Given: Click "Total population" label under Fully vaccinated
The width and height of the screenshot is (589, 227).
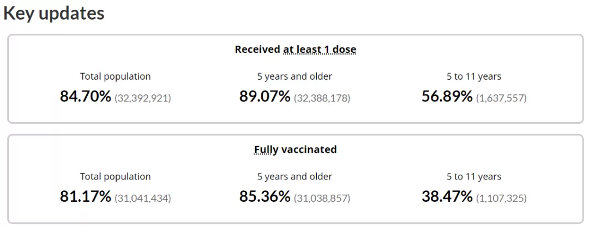Looking at the screenshot, I should pos(115,177).
